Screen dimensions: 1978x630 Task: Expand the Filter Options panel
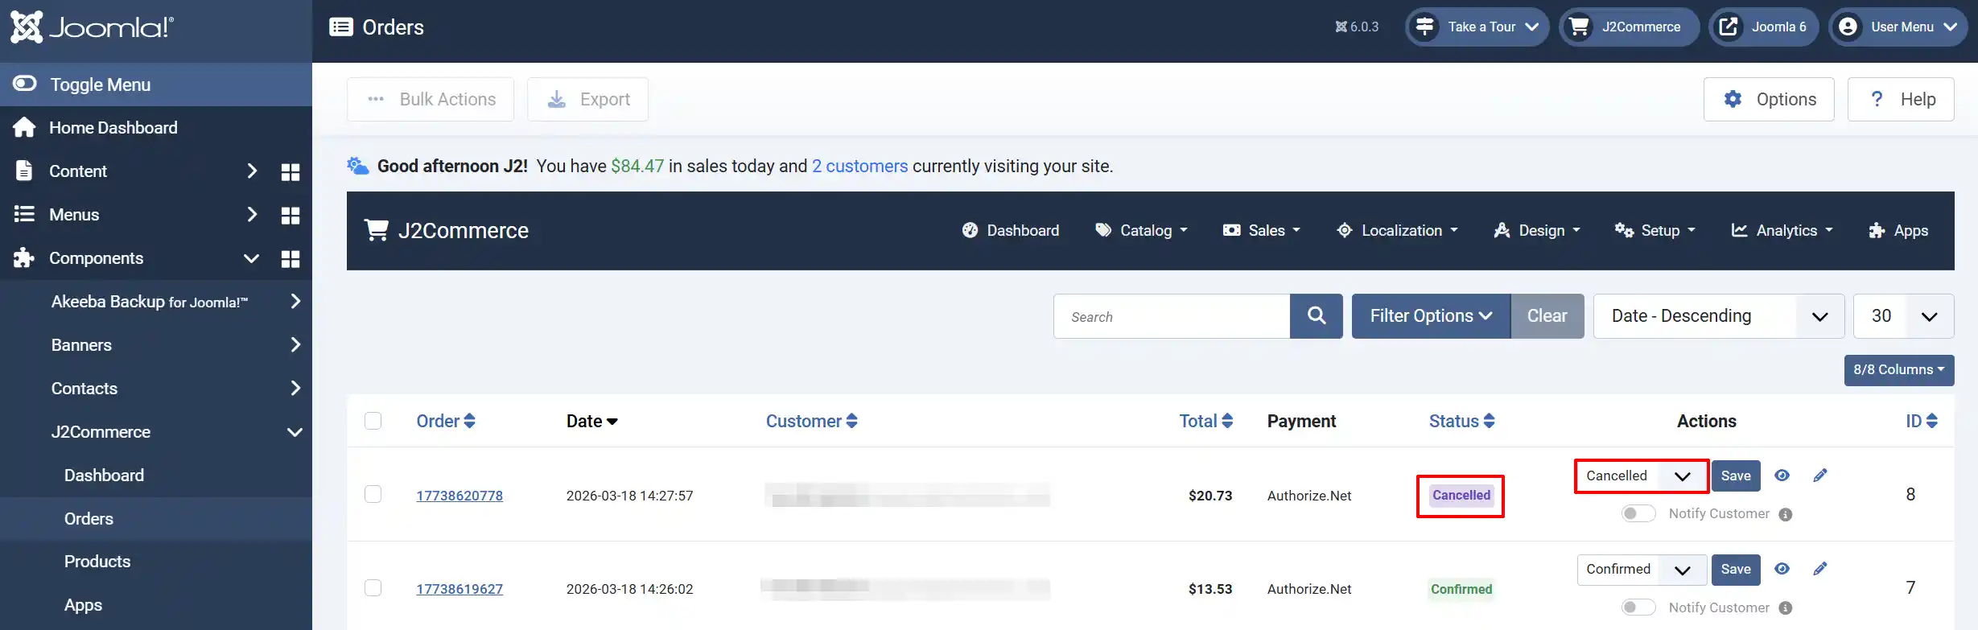(1431, 316)
